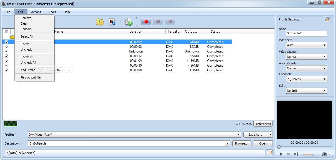The width and height of the screenshot is (336, 160).
Task: Close the open Edit menu via its title
Action: click(21, 12)
